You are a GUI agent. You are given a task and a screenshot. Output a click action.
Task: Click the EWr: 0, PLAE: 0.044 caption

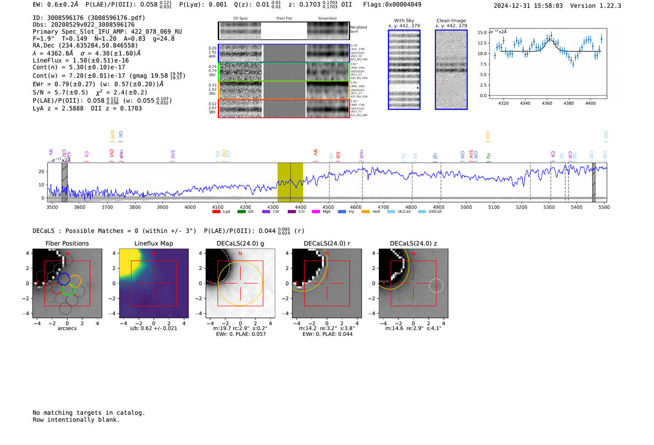(327, 334)
